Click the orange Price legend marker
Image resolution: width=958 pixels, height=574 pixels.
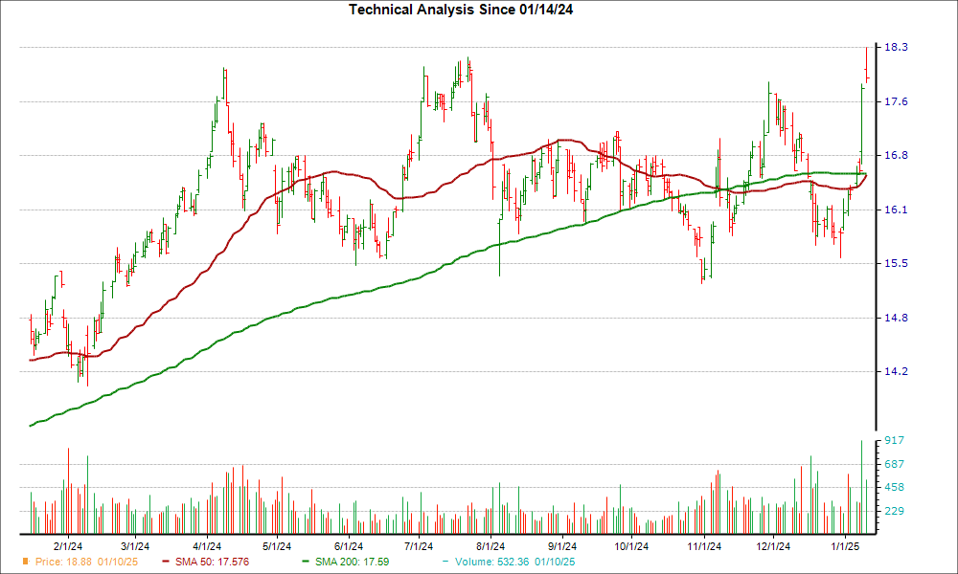coord(26,562)
